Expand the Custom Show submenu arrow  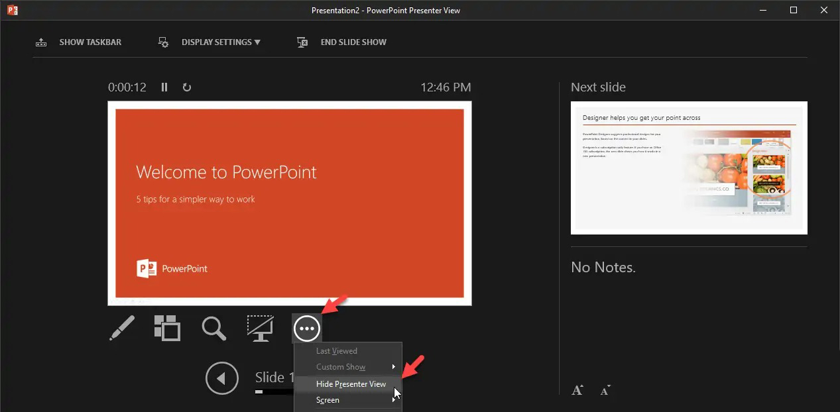[x=394, y=367]
